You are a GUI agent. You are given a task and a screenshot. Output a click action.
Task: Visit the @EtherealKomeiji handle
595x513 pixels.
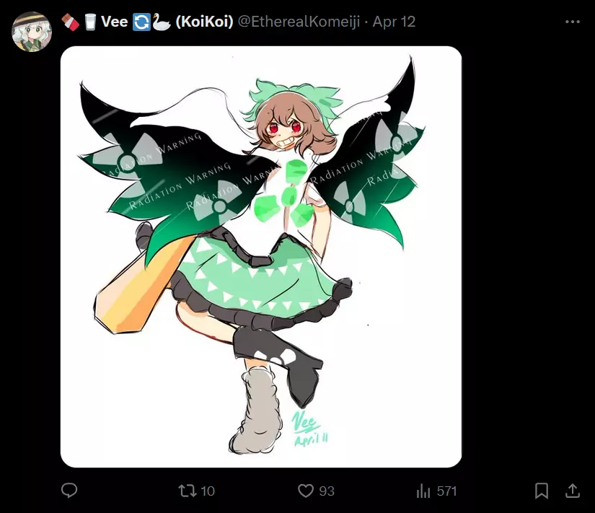click(x=299, y=22)
